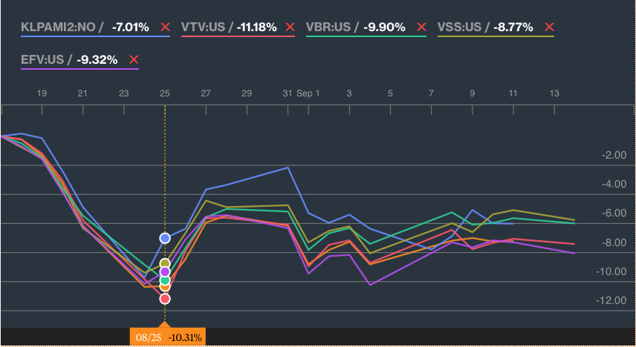This screenshot has height=347, width=636.
Task: Click the 13 date tick on time axis
Action: 554,93
